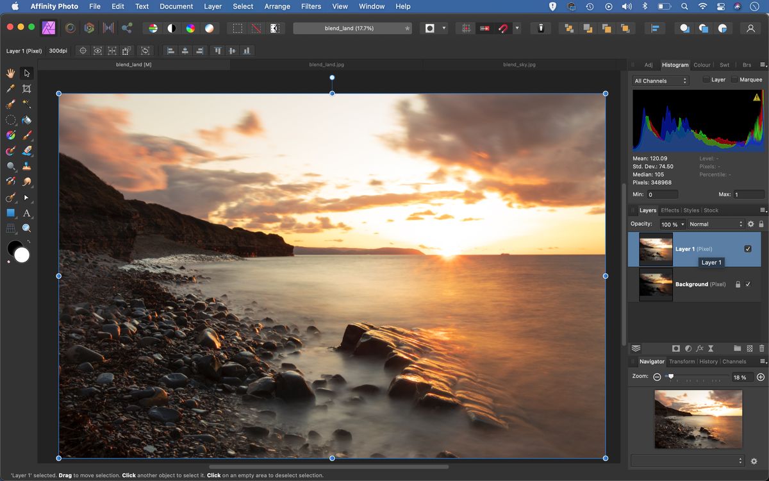This screenshot has height=481, width=769.
Task: Open the Opacity dropdown in Layers panel
Action: point(672,224)
